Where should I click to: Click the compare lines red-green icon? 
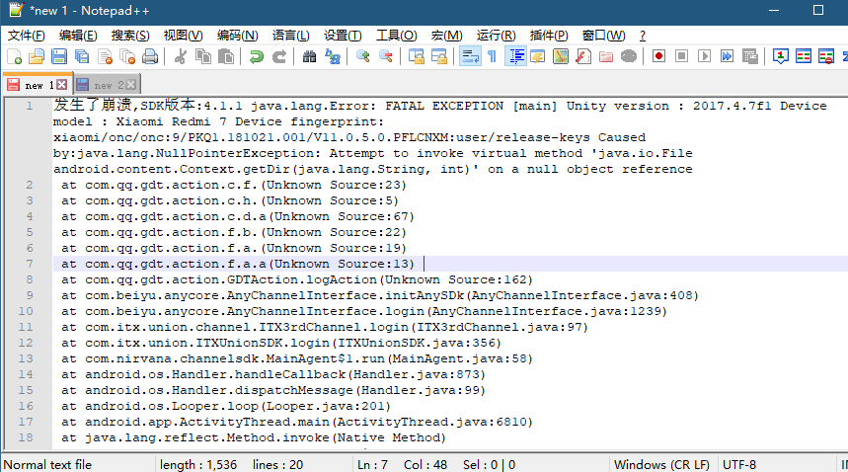804,56
